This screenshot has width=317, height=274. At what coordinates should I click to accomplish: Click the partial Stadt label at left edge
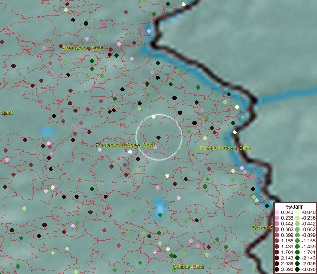click(6, 112)
